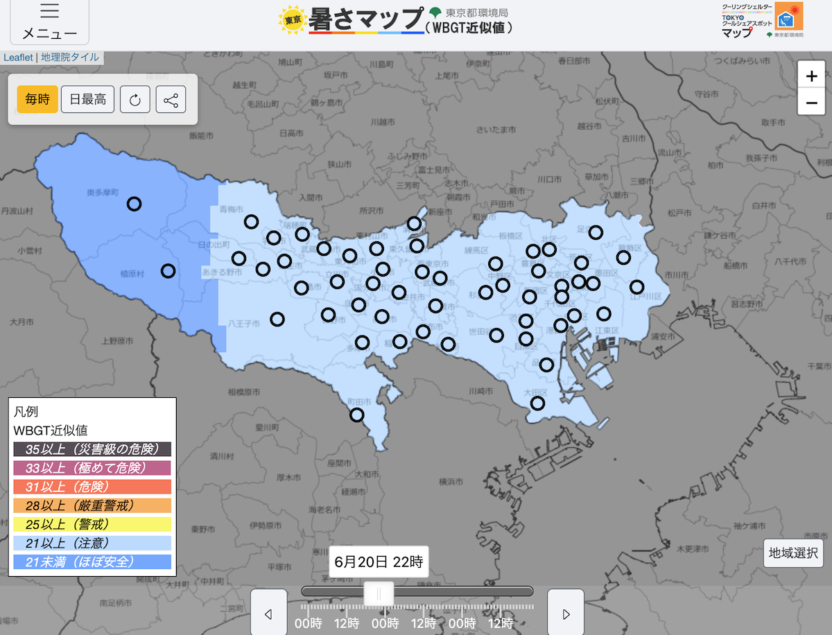This screenshot has height=635, width=832.
Task: Select the 八王子市 observation point marker
Action: 277,320
